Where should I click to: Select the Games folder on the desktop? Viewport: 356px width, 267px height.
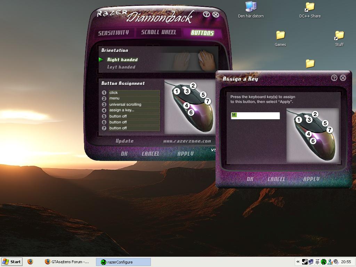click(x=281, y=38)
